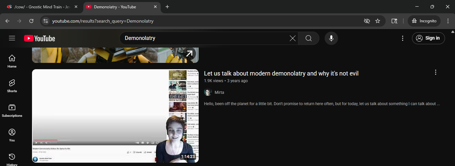Open a new tab
The height and width of the screenshot is (166, 455).
[x=167, y=7]
